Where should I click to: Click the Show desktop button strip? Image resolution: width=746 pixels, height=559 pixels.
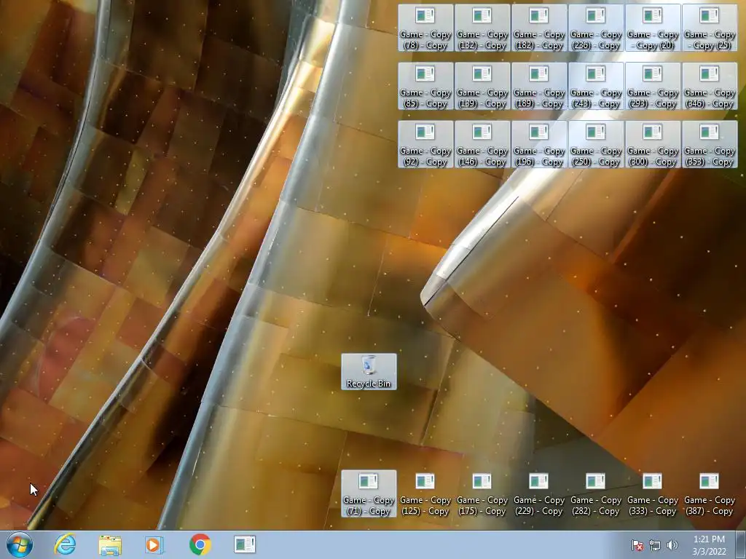click(x=741, y=544)
